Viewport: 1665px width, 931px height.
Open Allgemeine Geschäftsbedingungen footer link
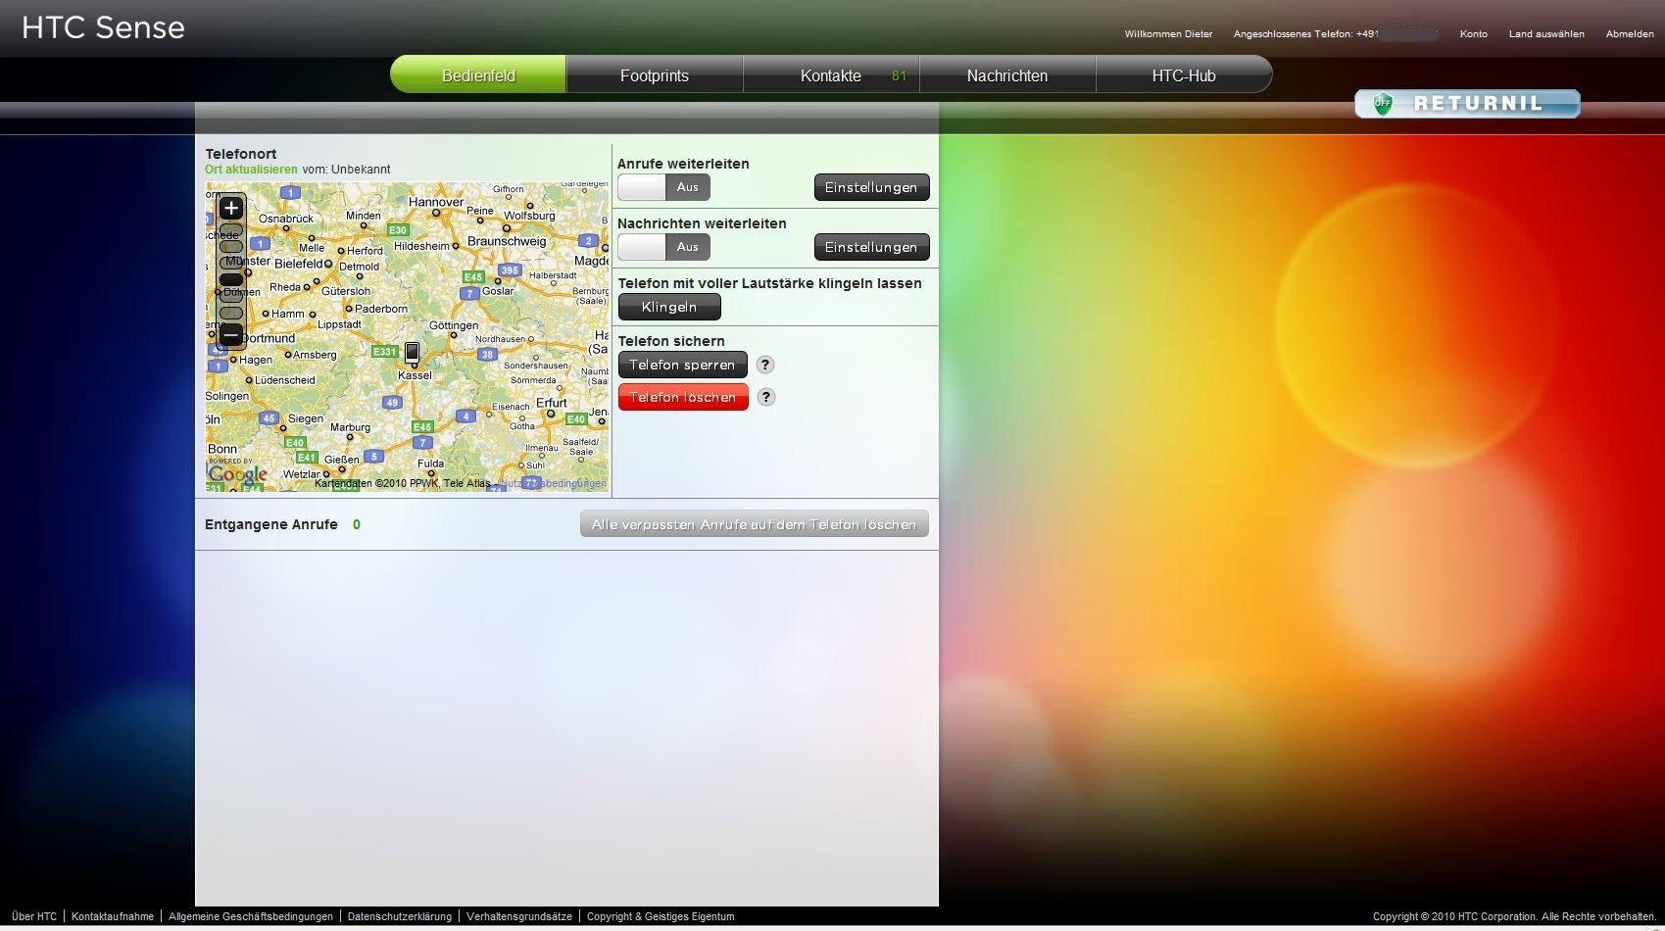(x=251, y=916)
